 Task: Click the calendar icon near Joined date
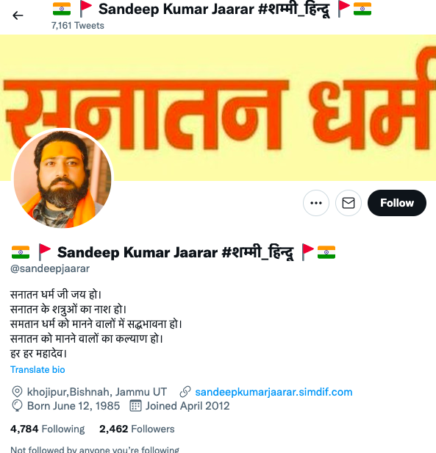[135, 406]
